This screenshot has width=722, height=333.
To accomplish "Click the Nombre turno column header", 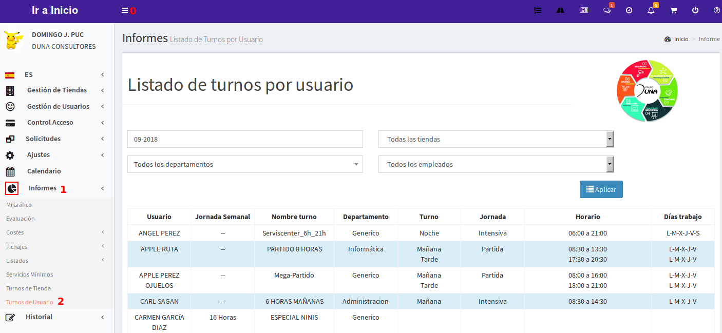I will (x=294, y=217).
